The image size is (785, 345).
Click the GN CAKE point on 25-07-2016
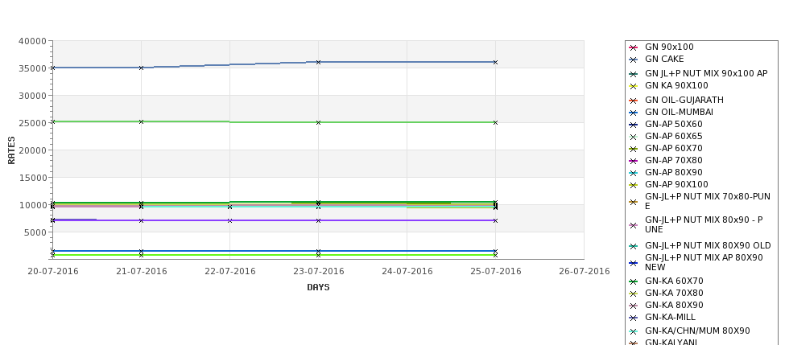[x=496, y=63]
